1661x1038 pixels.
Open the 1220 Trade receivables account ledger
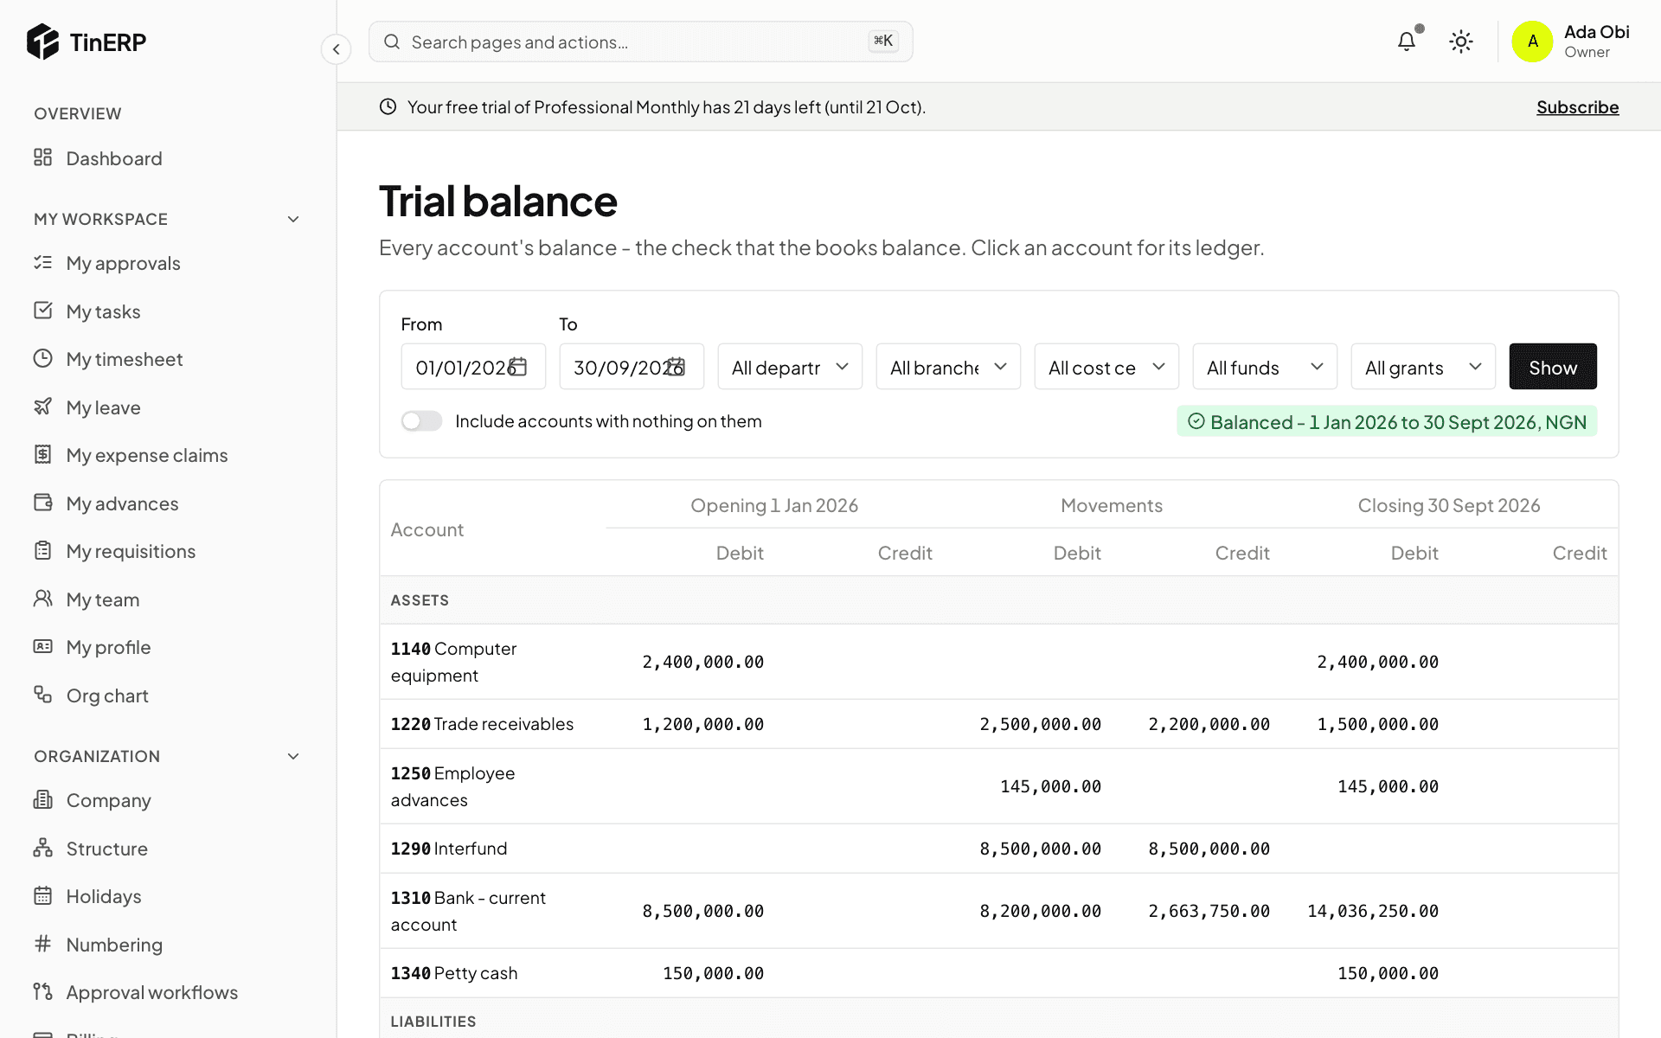(x=482, y=724)
